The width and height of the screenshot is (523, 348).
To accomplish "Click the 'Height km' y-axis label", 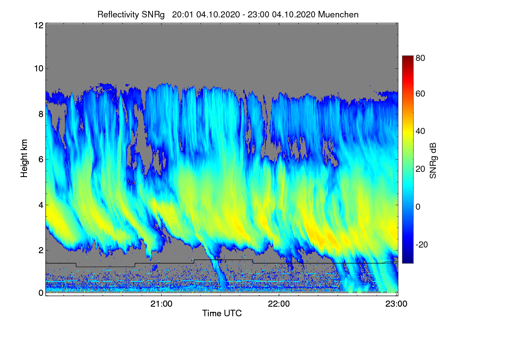I will click(24, 158).
